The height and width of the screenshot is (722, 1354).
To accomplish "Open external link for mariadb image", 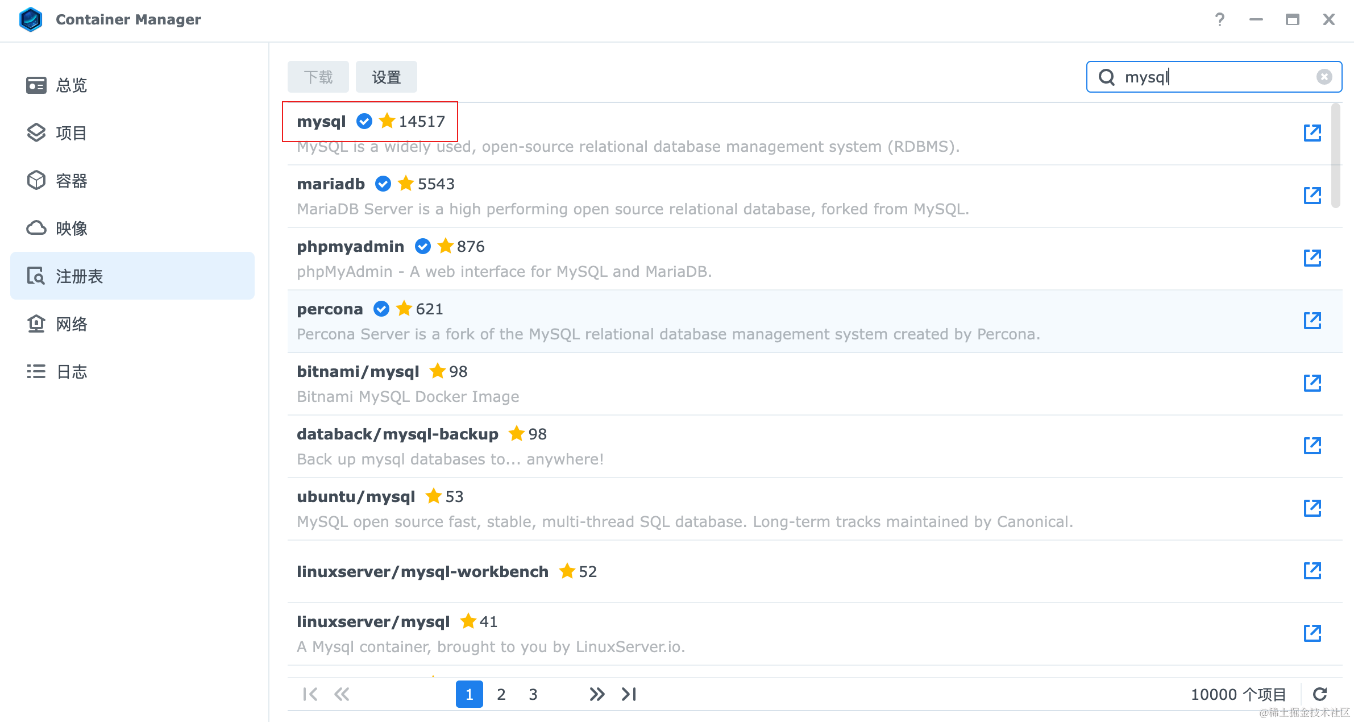I will 1312,196.
